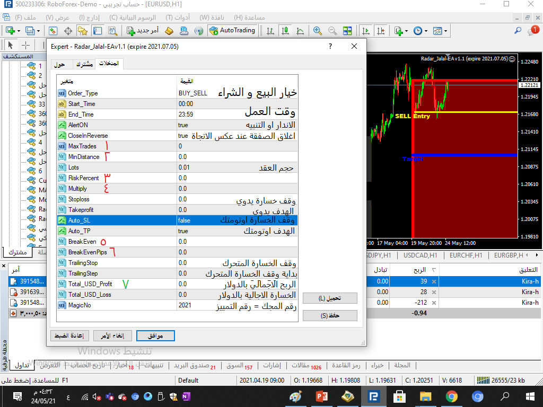
Task: Toggle the chart shift button
Action: 380,31
